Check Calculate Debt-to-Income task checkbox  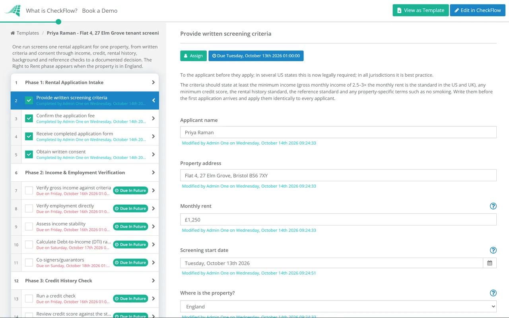(x=29, y=244)
